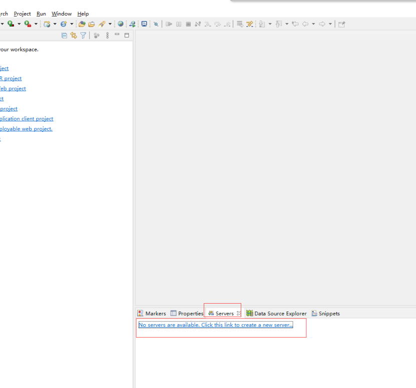Screen dimensions: 416x388
Task: Click the Next Annotation icon
Action: coord(262,24)
